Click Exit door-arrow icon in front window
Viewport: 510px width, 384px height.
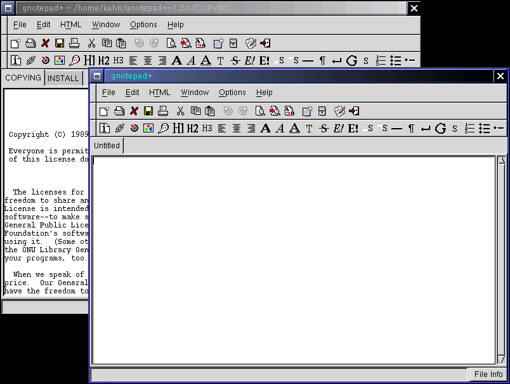click(354, 111)
